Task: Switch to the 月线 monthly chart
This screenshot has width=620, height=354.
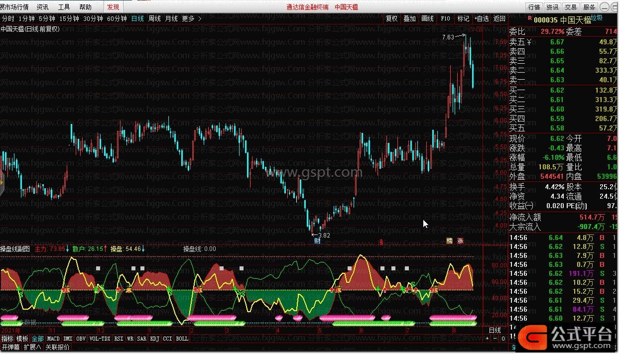Action: pyautogui.click(x=171, y=18)
